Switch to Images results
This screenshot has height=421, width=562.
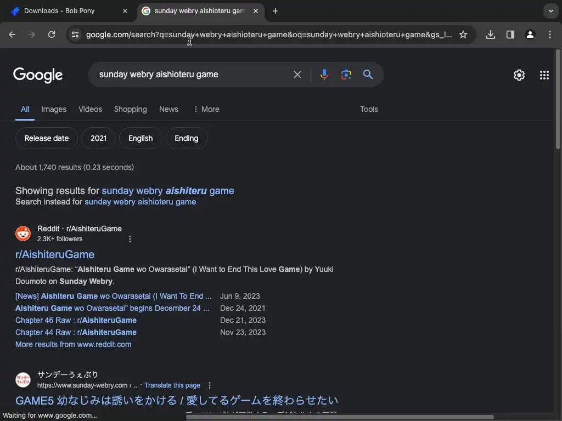click(54, 109)
